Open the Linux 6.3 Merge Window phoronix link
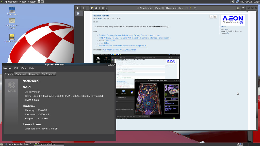This screenshot has height=146, width=260. pyautogui.click(x=129, y=35)
